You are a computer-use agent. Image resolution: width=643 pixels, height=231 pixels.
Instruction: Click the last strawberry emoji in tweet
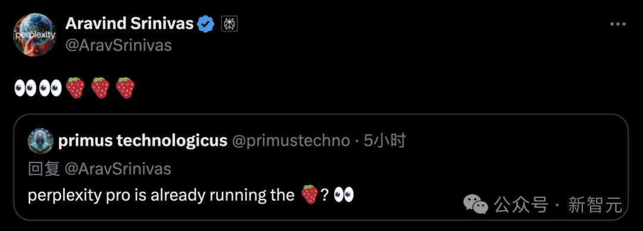(x=125, y=88)
